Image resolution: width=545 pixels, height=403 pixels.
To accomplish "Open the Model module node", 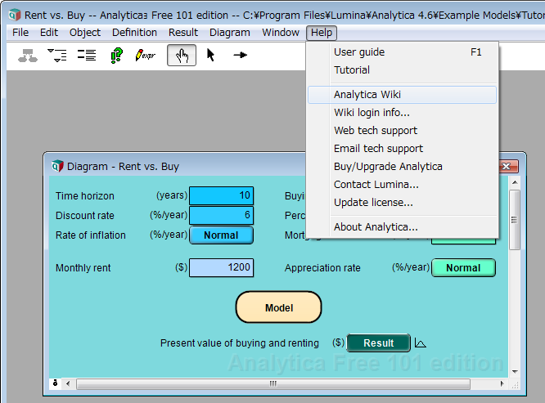I will 279,307.
